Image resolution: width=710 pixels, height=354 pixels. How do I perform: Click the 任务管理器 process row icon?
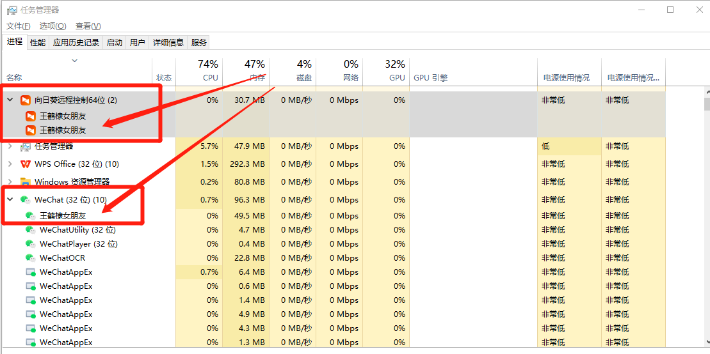26,146
